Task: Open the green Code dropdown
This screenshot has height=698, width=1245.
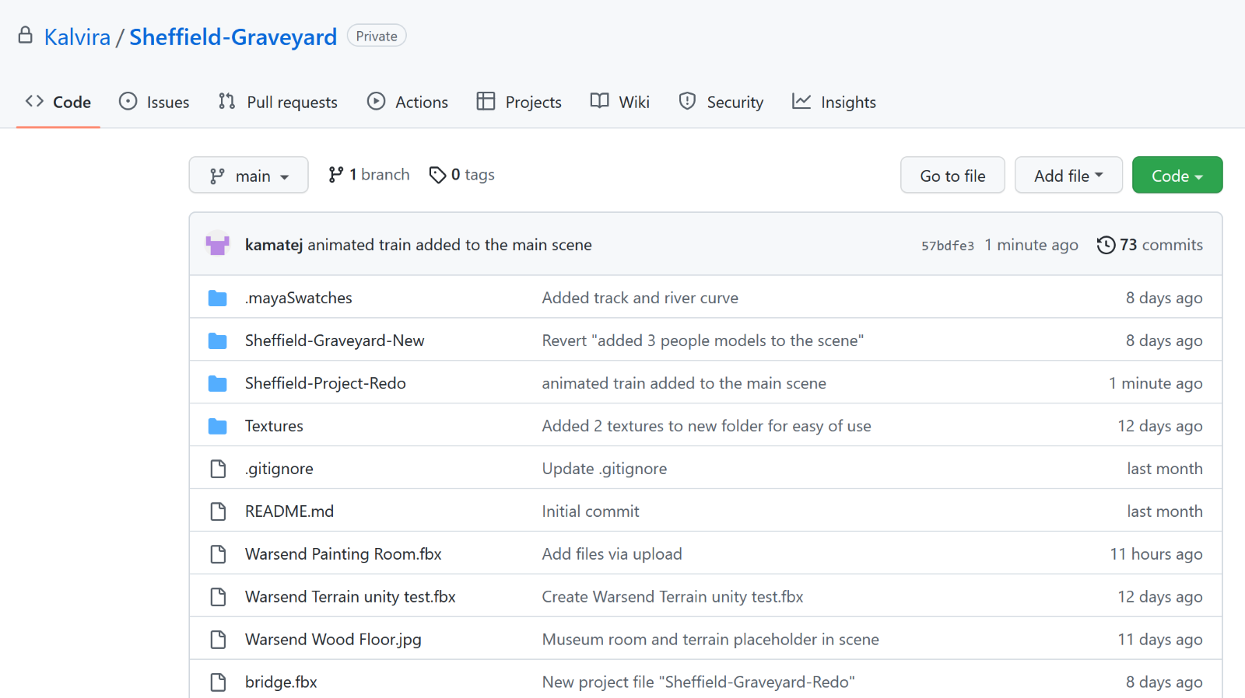Action: click(x=1177, y=176)
